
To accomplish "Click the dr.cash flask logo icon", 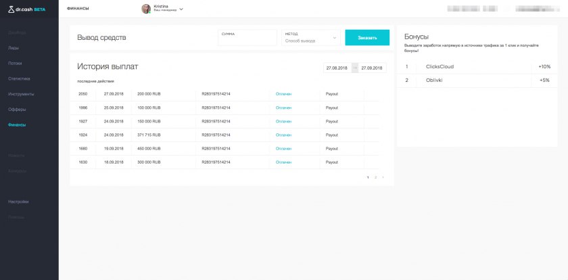I will 11,9.
